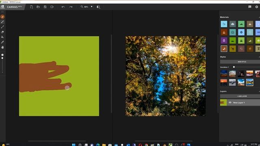Hide New Layer 1 with eye icon
260x146 pixels.
point(230,103)
